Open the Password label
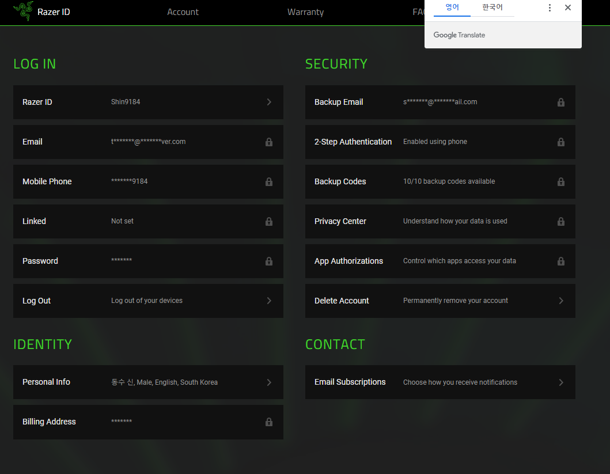 coord(40,261)
